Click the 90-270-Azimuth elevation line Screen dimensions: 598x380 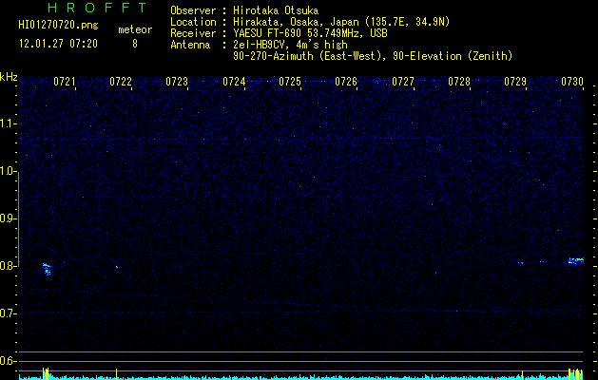373,56
